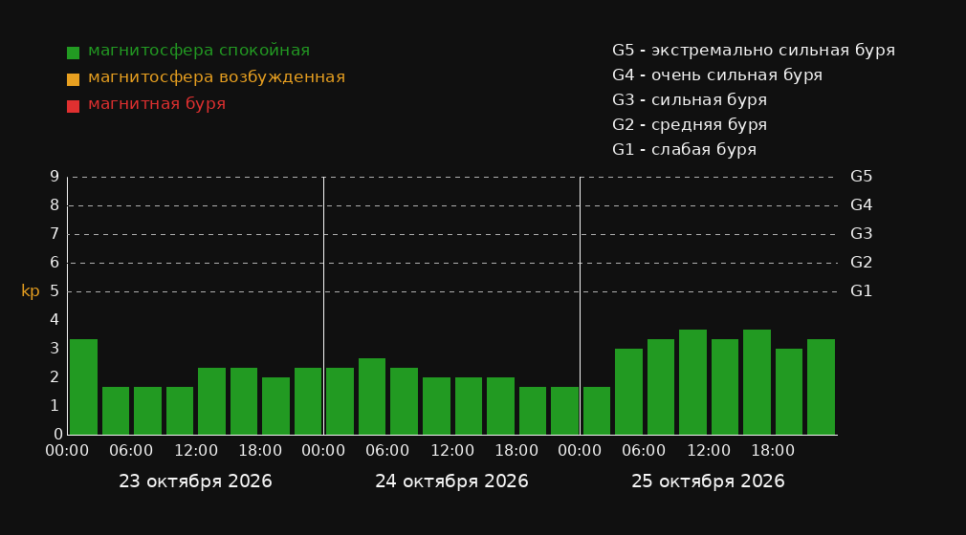Click the text 'магнитосфера спокойная'
This screenshot has width=966, height=535.
(198, 51)
